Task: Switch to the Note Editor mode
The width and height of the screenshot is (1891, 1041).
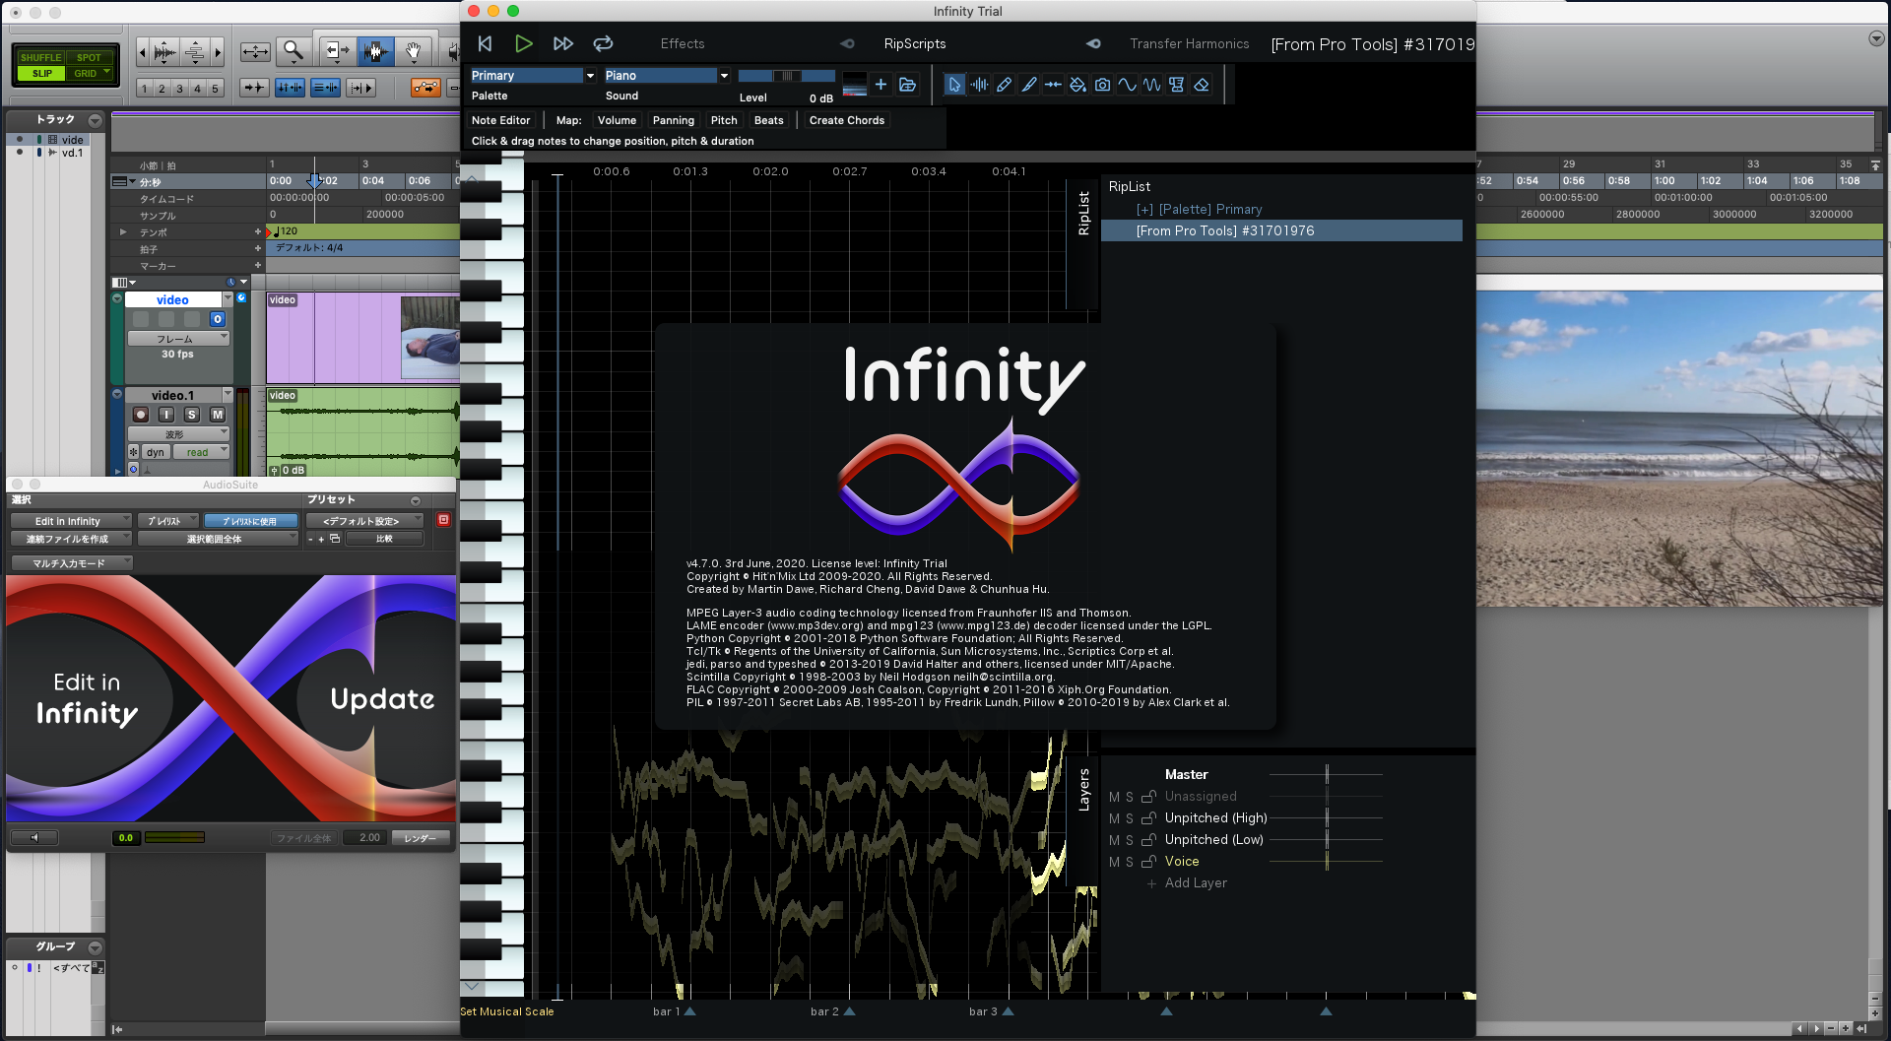Action: pos(500,120)
